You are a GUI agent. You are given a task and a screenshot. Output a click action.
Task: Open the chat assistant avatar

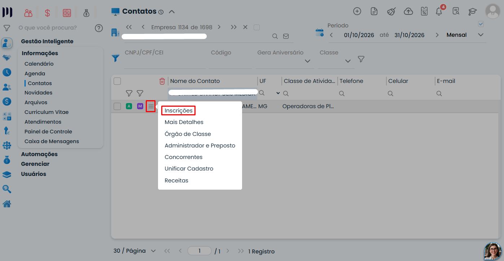pos(493,251)
